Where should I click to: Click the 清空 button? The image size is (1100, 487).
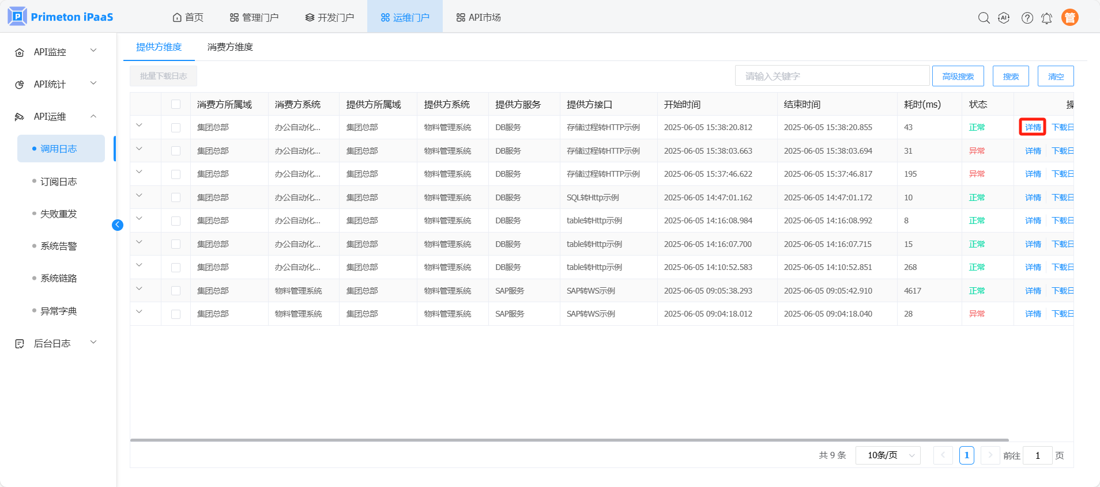[x=1055, y=76]
